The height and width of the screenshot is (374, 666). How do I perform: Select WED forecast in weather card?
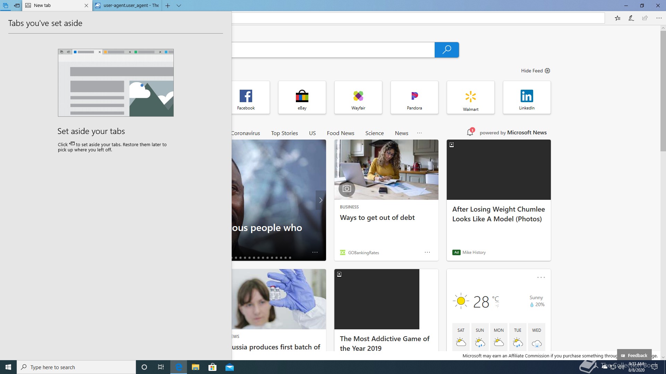536,336
